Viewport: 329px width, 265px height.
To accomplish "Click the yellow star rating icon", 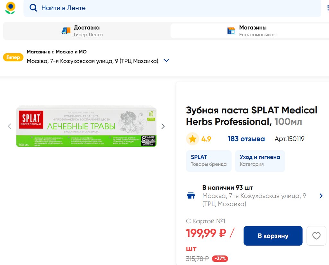I will [x=192, y=139].
